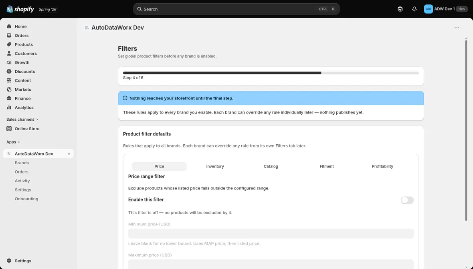Select the Price filter tab
The width and height of the screenshot is (473, 269).
159,166
